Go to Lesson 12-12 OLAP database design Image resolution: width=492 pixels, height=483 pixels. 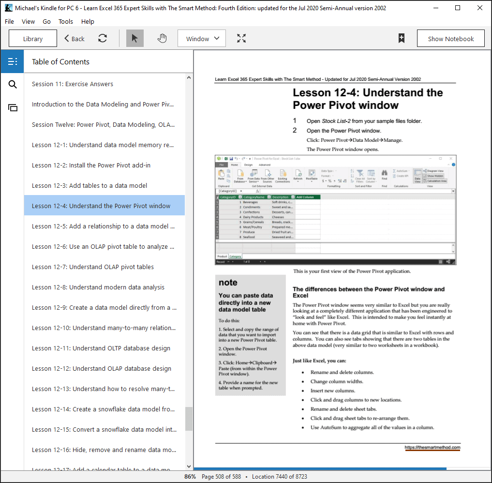click(x=104, y=368)
